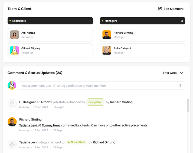This screenshot has width=193, height=153.
Task: Expand the time range chevron arrow
Action: pyautogui.click(x=181, y=73)
